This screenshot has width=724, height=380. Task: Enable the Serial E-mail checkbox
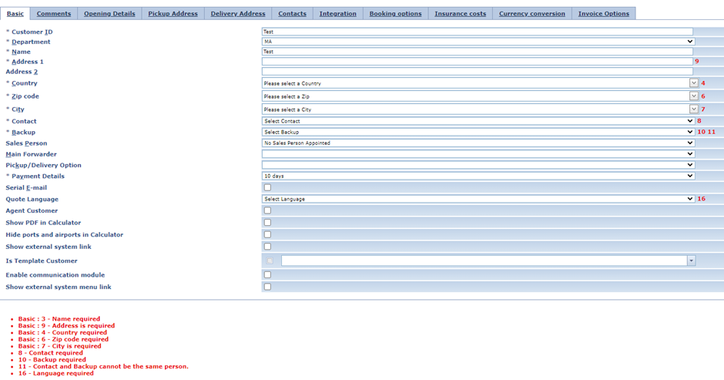[267, 187]
